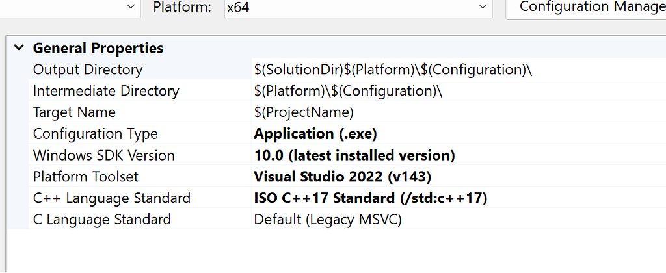Open the Configuration Manager button
666x273 pixels.
coord(589,7)
